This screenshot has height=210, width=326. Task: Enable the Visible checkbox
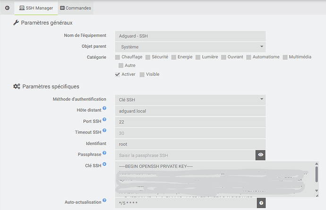[142, 75]
